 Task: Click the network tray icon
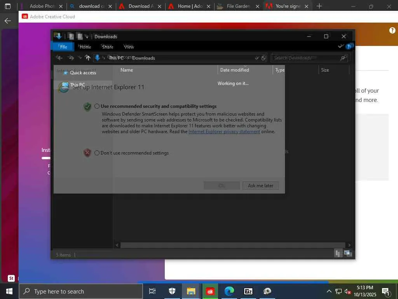click(339, 291)
